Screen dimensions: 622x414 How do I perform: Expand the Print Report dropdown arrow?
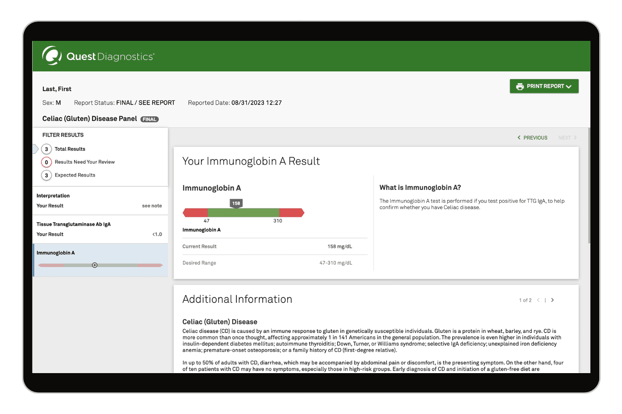[x=569, y=87]
